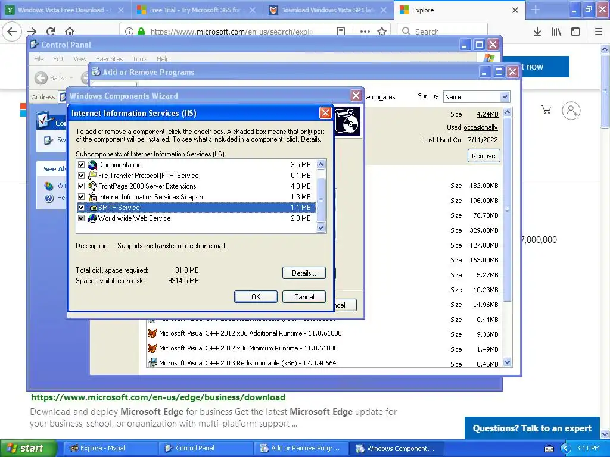Uncheck World Wide Web Service checkbox
This screenshot has height=457, width=610.
81,218
